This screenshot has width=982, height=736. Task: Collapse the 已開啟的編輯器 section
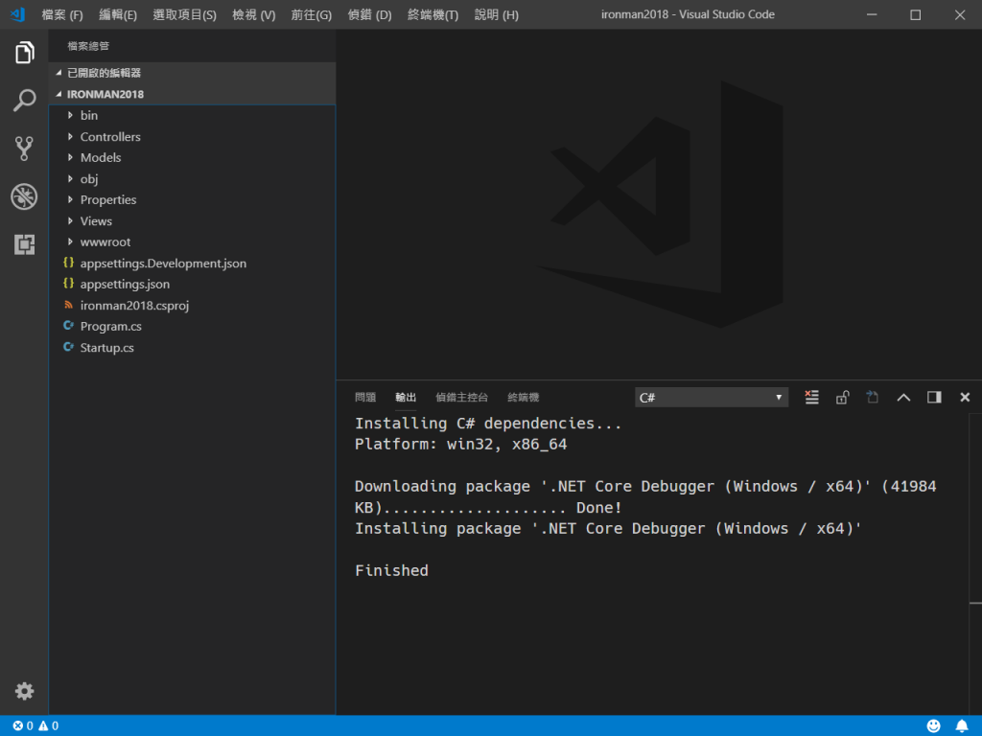click(192, 73)
